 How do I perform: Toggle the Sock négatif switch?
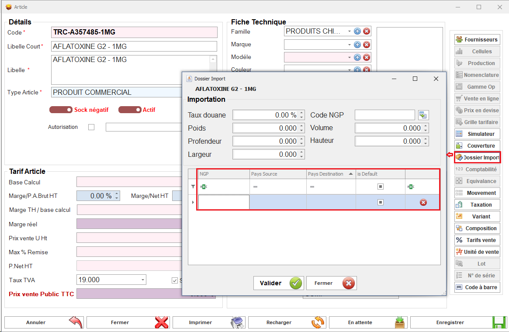tap(61, 110)
